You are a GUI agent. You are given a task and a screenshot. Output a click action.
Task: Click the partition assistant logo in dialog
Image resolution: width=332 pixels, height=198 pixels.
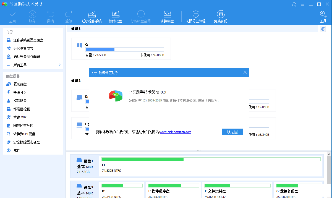(x=116, y=96)
